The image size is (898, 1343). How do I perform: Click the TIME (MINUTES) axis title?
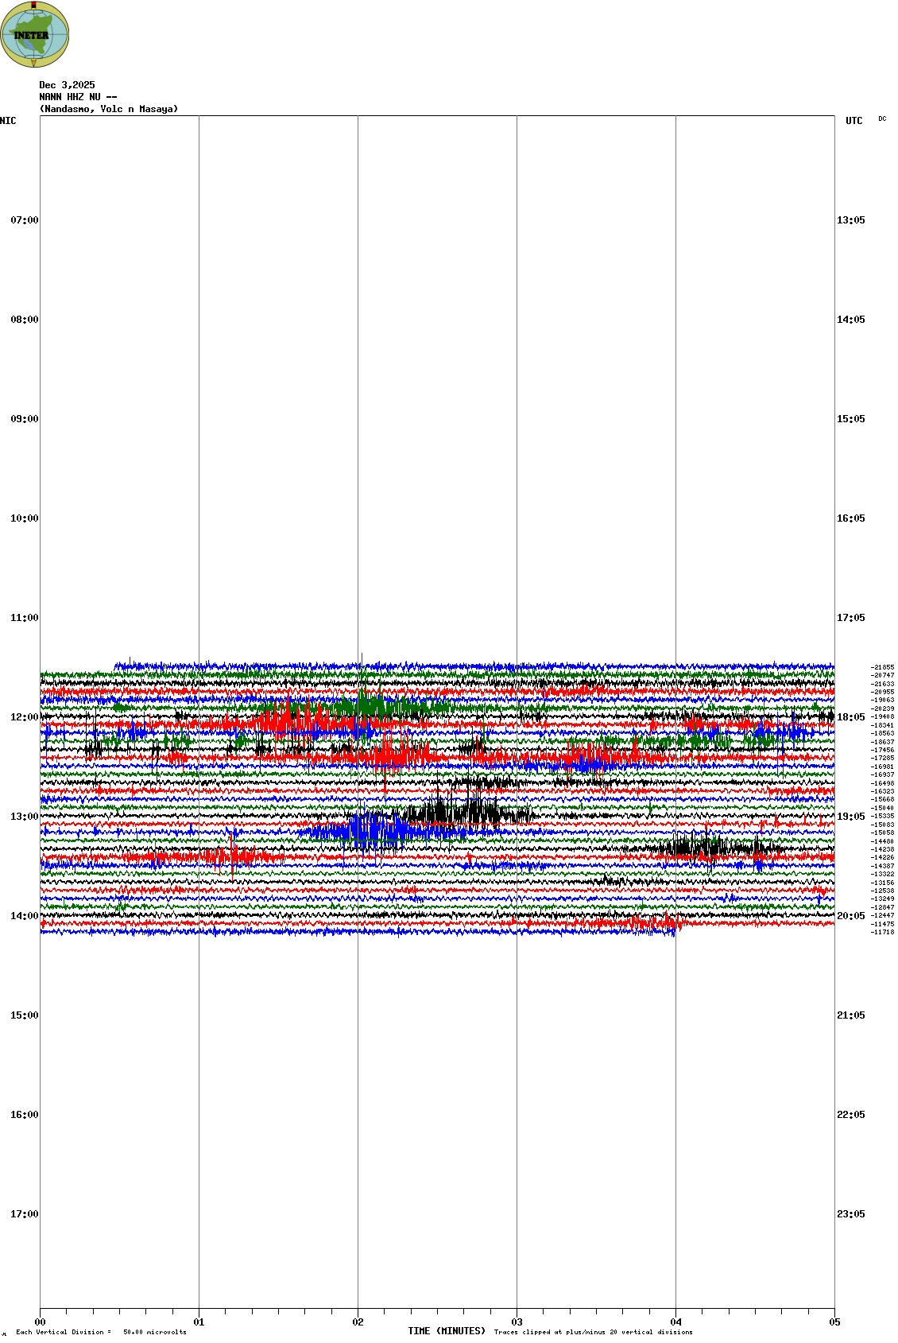pos(447,1331)
